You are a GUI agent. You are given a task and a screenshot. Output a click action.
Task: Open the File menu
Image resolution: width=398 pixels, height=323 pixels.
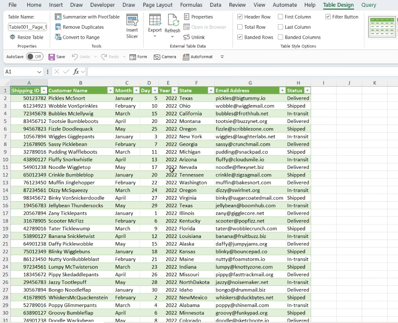[12, 5]
